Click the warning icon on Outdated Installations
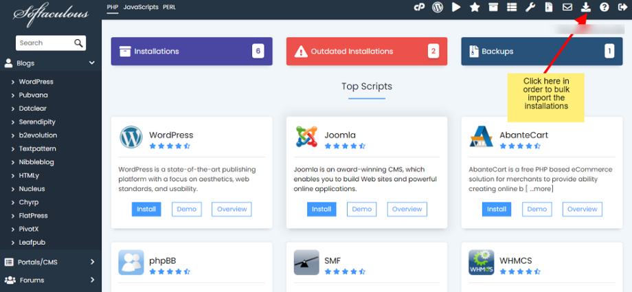This screenshot has width=632, height=292. [x=301, y=52]
